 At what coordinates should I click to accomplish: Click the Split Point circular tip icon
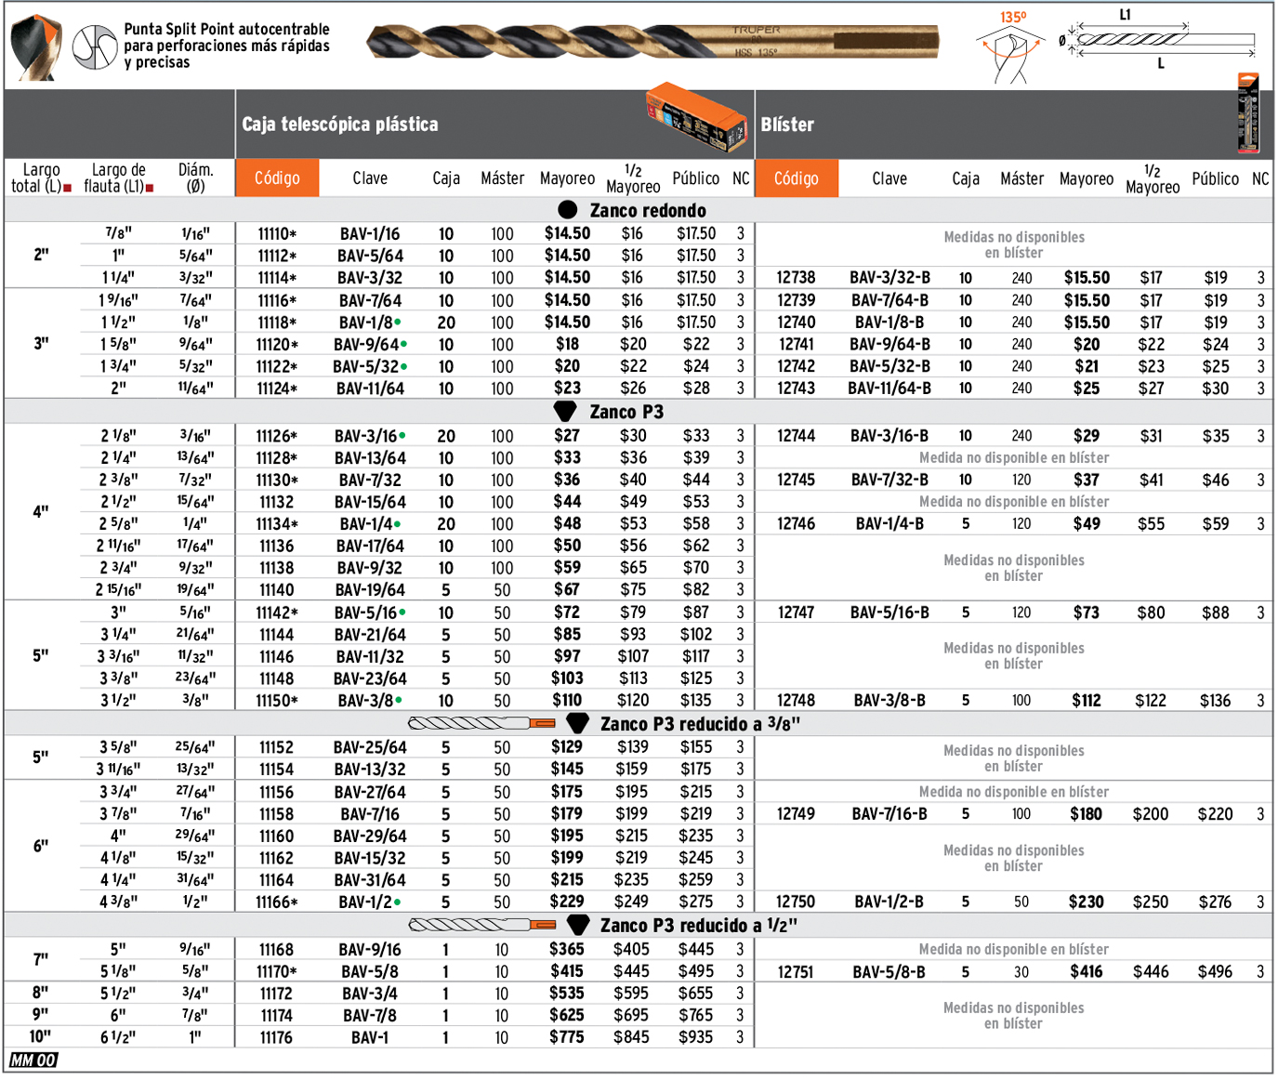[95, 46]
